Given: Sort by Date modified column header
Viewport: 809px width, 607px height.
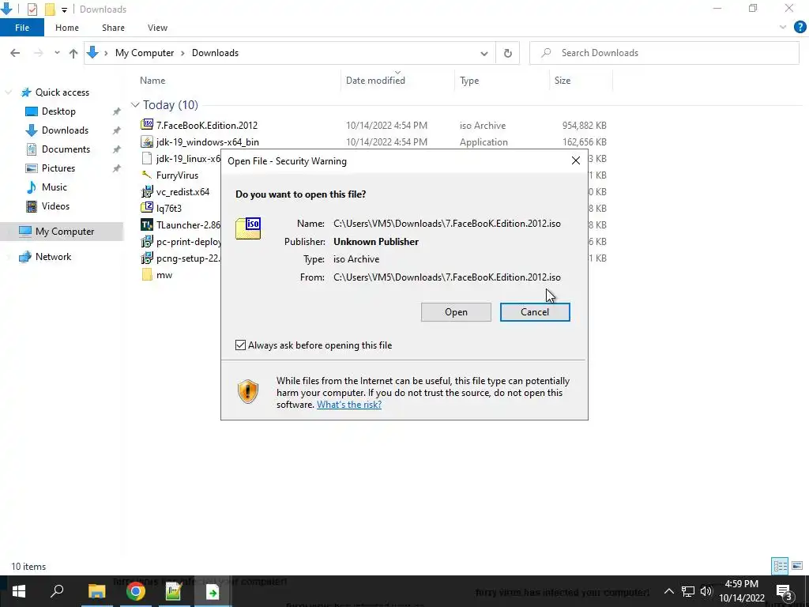Looking at the screenshot, I should (x=375, y=81).
